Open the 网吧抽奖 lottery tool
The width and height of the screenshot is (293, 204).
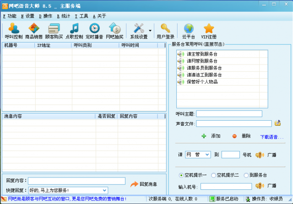tap(114, 31)
